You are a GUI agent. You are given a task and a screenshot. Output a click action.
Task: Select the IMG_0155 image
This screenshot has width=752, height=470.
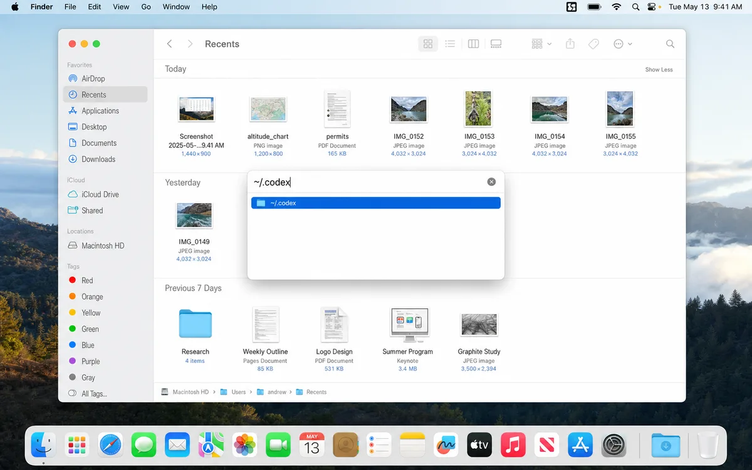[x=620, y=110]
